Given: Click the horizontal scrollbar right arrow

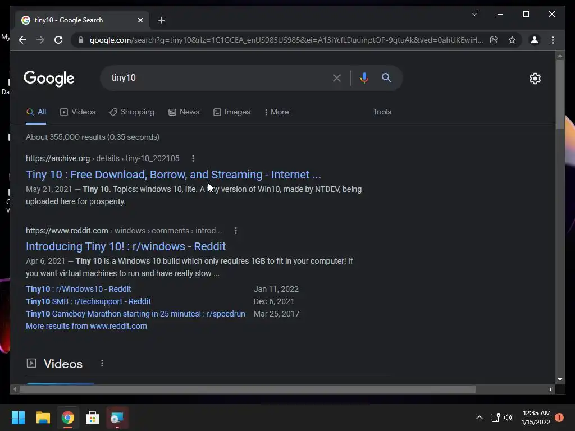Looking at the screenshot, I should point(550,389).
